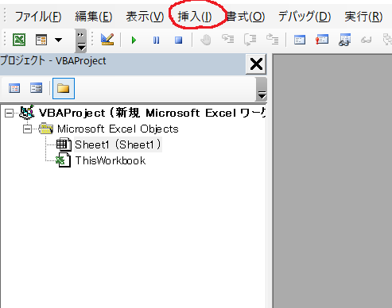Collapse the Microsoft Excel Objects folder

click(27, 129)
